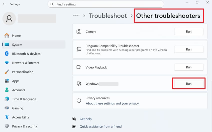This screenshot has width=212, height=132.
Task: Click the Quick assistance monitor icon
Action: click(74, 126)
